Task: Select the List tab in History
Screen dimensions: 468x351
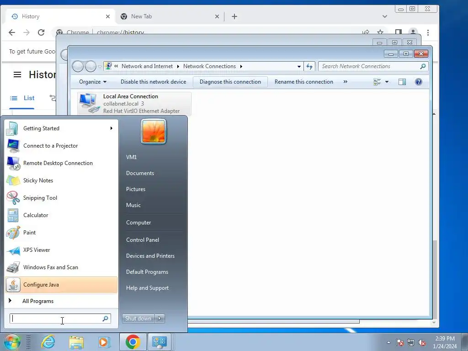Action: [x=22, y=98]
